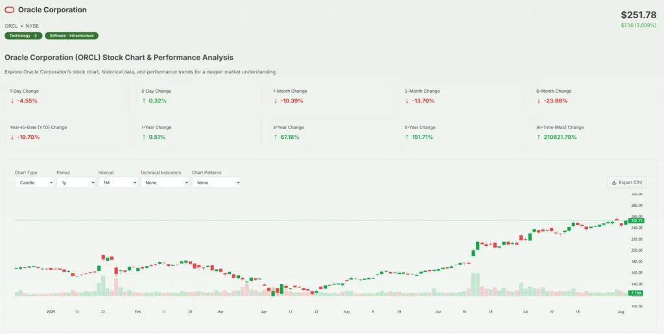Click the green current price label on chart axis

635,221
